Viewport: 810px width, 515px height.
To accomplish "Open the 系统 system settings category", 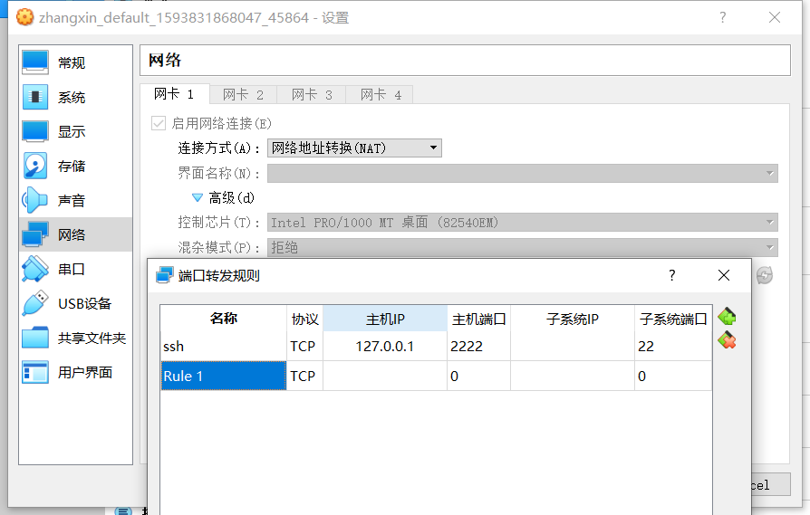I will tap(71, 97).
